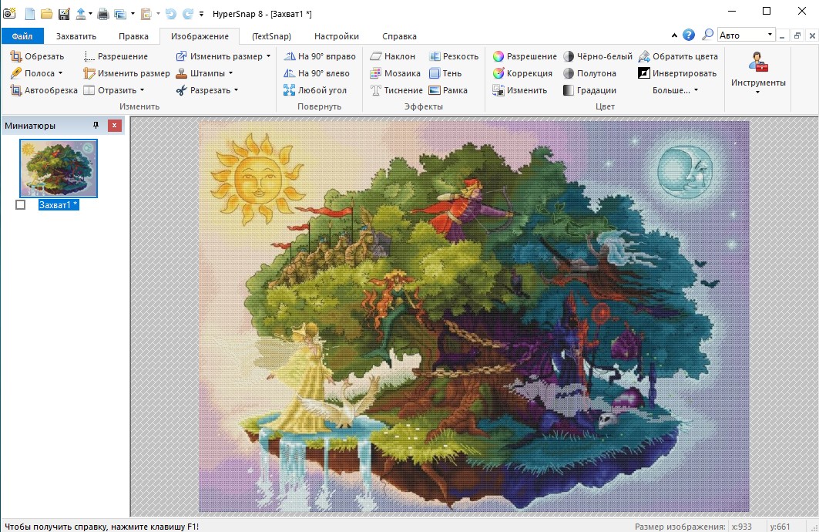Apply the Тиснение emboss effect

pyautogui.click(x=397, y=90)
